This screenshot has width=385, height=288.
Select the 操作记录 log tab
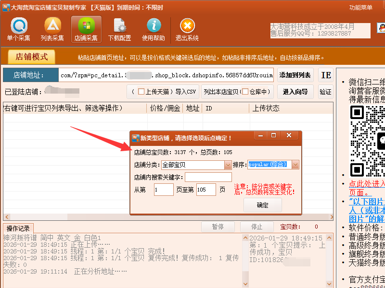click(18, 228)
